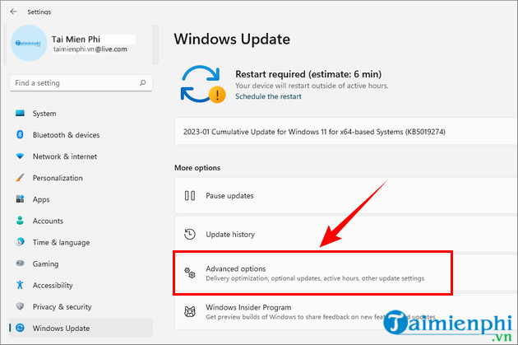Select Apps in the sidebar
Screen dimensions: 518x345
coord(81,199)
